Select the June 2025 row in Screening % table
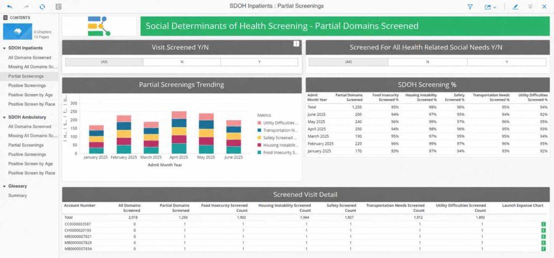The image size is (554, 258). coord(427,115)
